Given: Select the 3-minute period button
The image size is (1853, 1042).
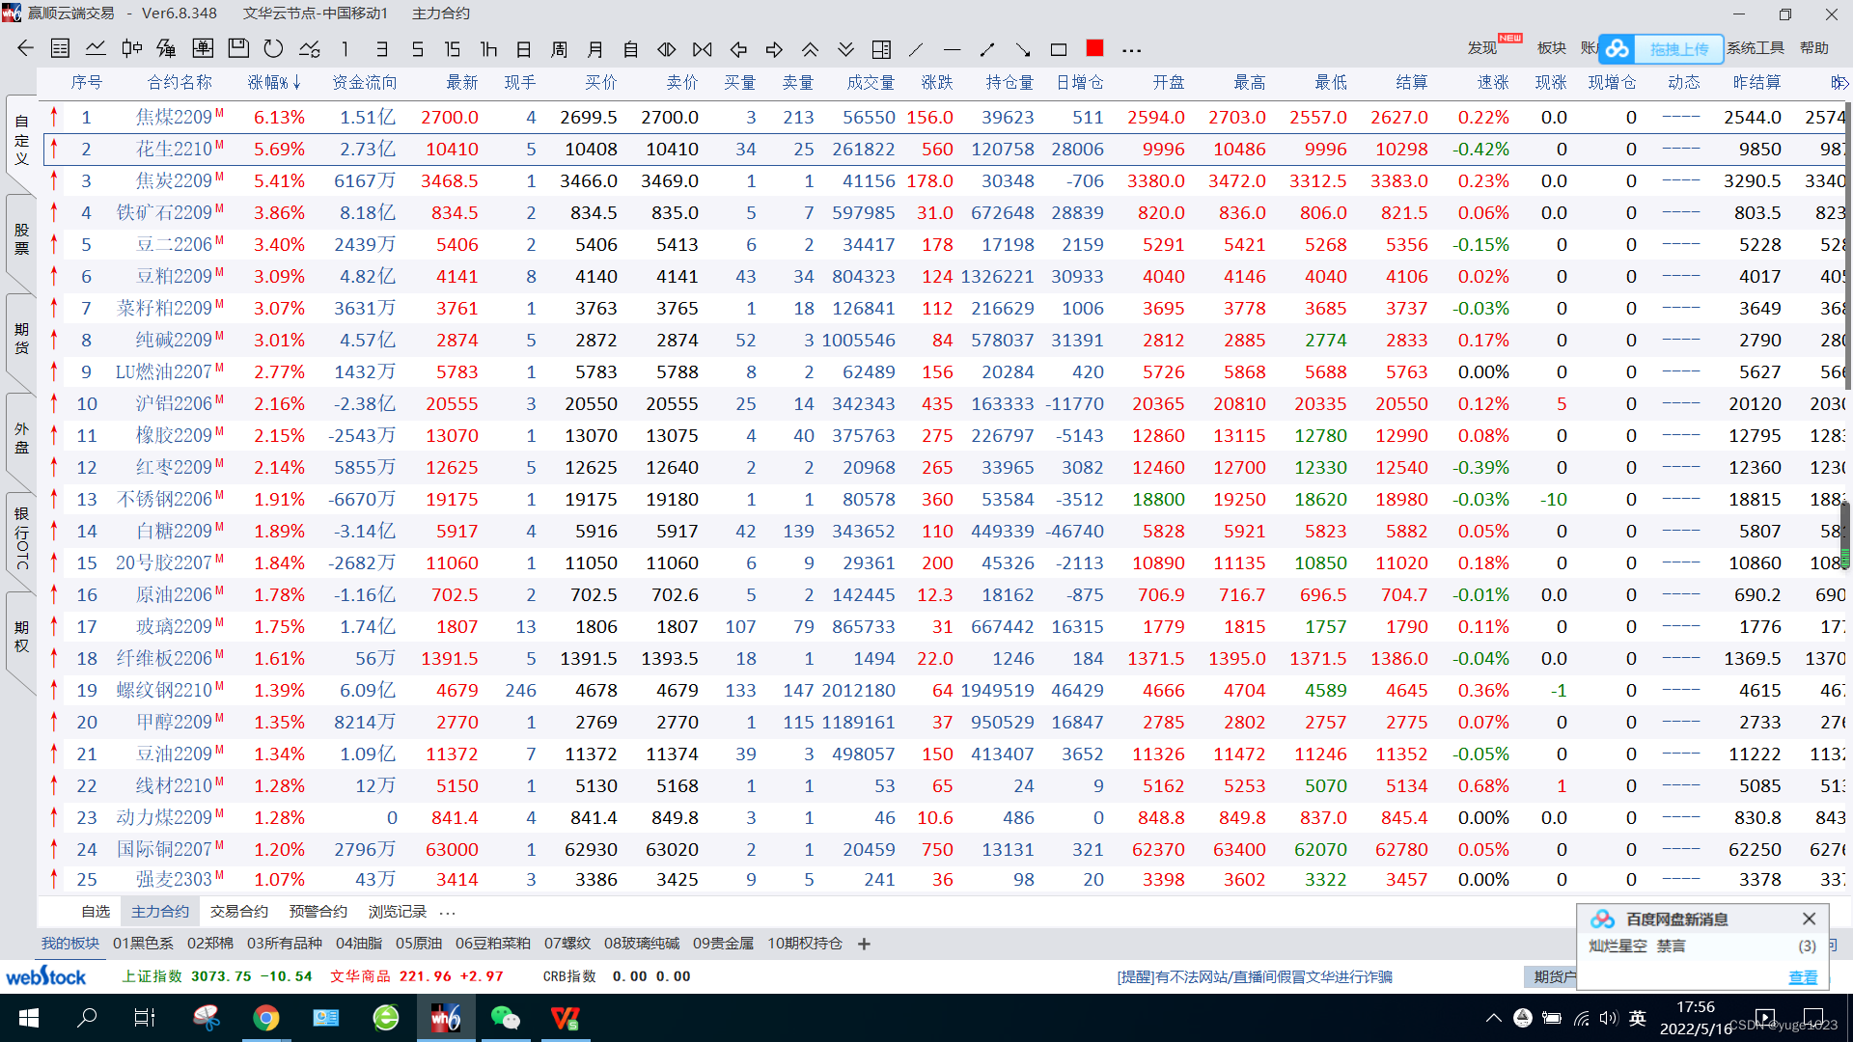Looking at the screenshot, I should (381, 49).
